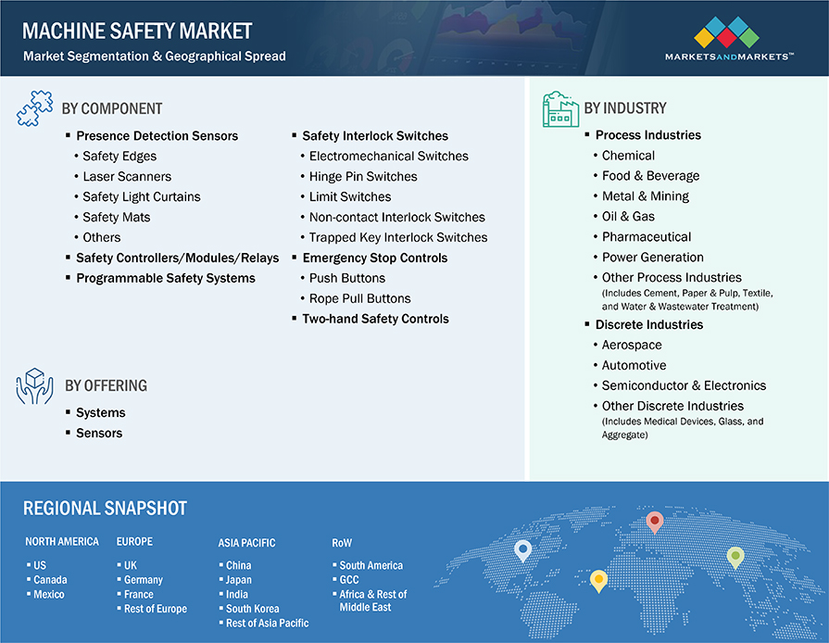The width and height of the screenshot is (829, 643).
Task: Select Safety Light Curtains entry
Action: (141, 196)
